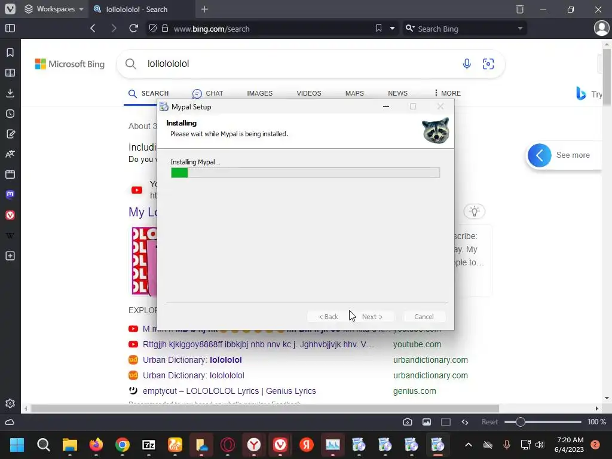Reload the current page
Viewport: 612px width, 459px height.
[x=133, y=29]
